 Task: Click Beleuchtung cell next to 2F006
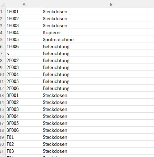tap(98, 88)
